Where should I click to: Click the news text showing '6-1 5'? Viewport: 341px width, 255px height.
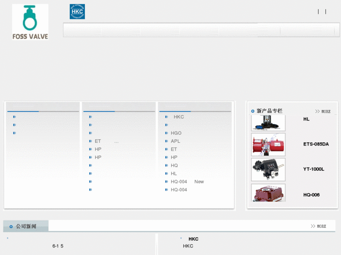[58, 246]
